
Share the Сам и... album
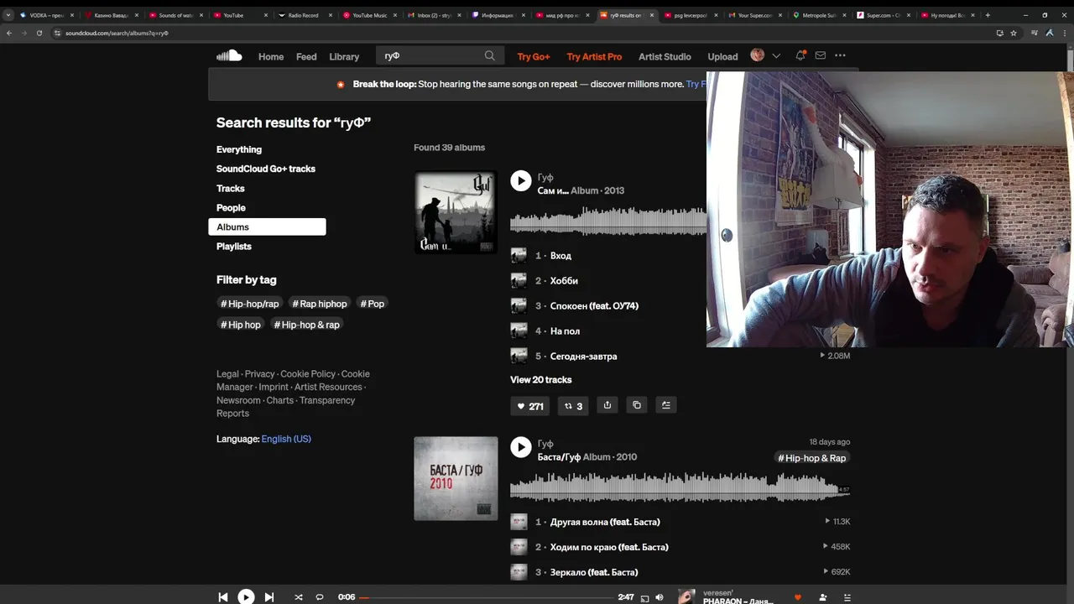click(607, 405)
